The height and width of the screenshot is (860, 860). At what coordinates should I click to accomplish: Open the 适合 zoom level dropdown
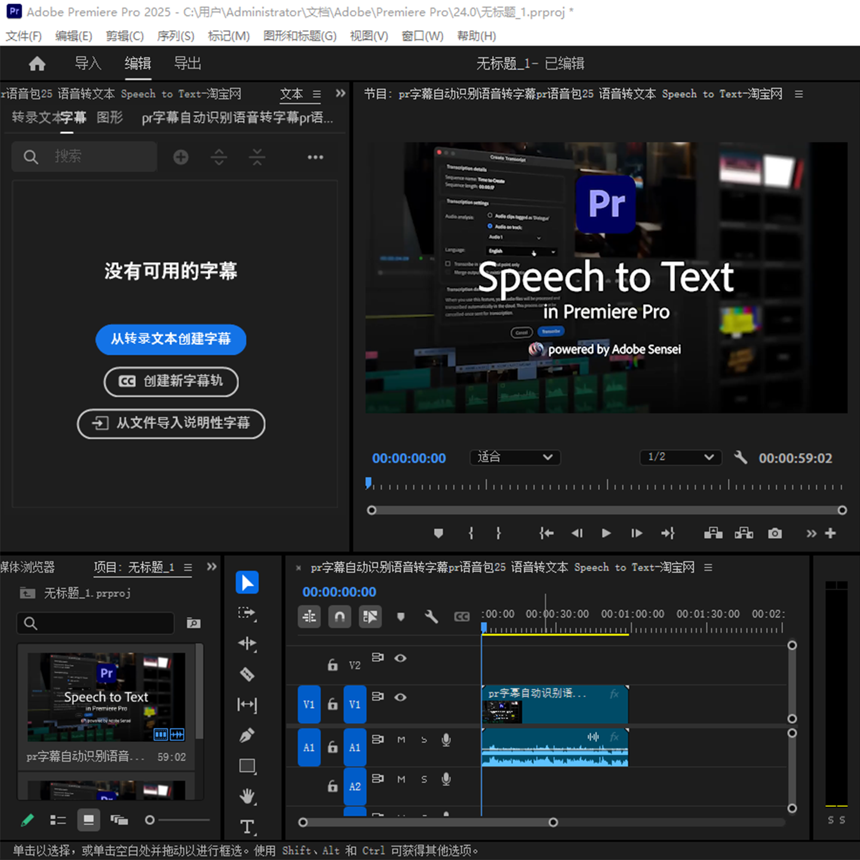515,457
